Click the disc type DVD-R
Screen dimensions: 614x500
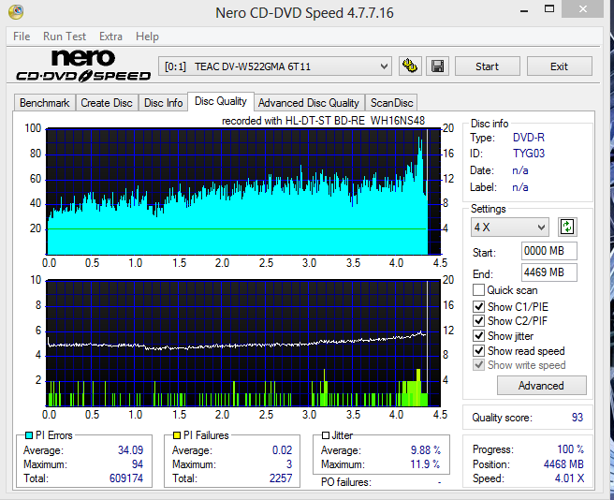coord(529,138)
